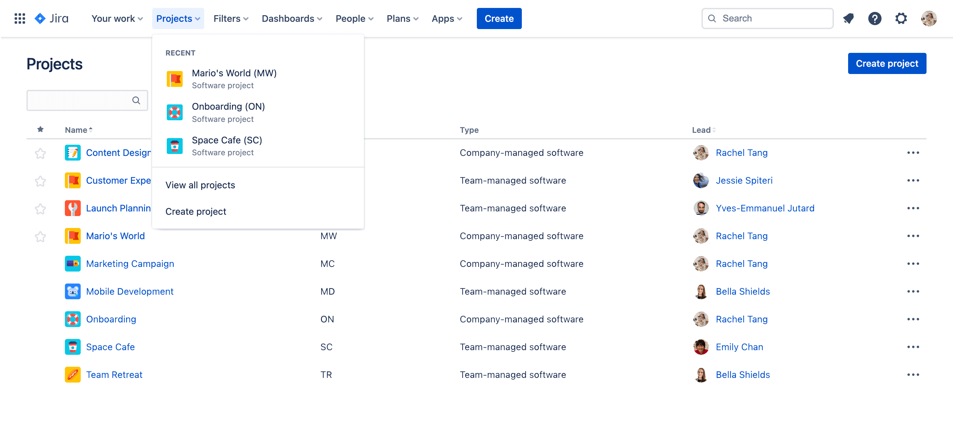953x446 pixels.
Task: Open the notifications bell icon
Action: (849, 18)
